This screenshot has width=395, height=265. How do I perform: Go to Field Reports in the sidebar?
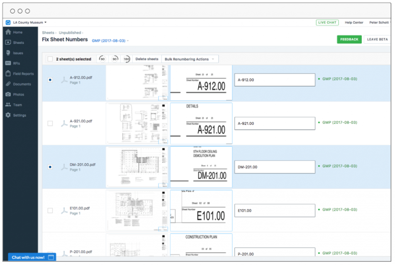tap(23, 74)
